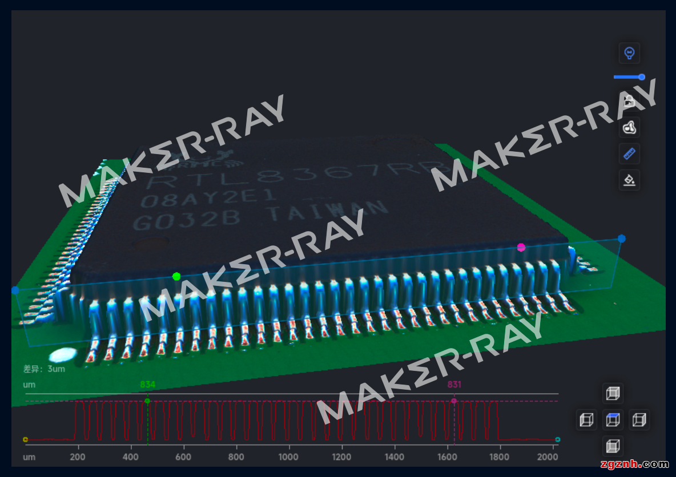The image size is (676, 477).
Task: Select center cube with blue top face
Action: 613,420
